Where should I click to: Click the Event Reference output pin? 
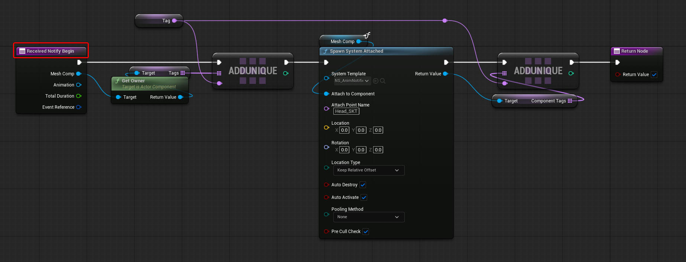79,107
